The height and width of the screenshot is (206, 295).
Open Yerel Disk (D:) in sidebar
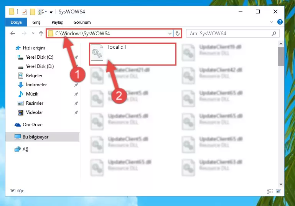pos(40,66)
